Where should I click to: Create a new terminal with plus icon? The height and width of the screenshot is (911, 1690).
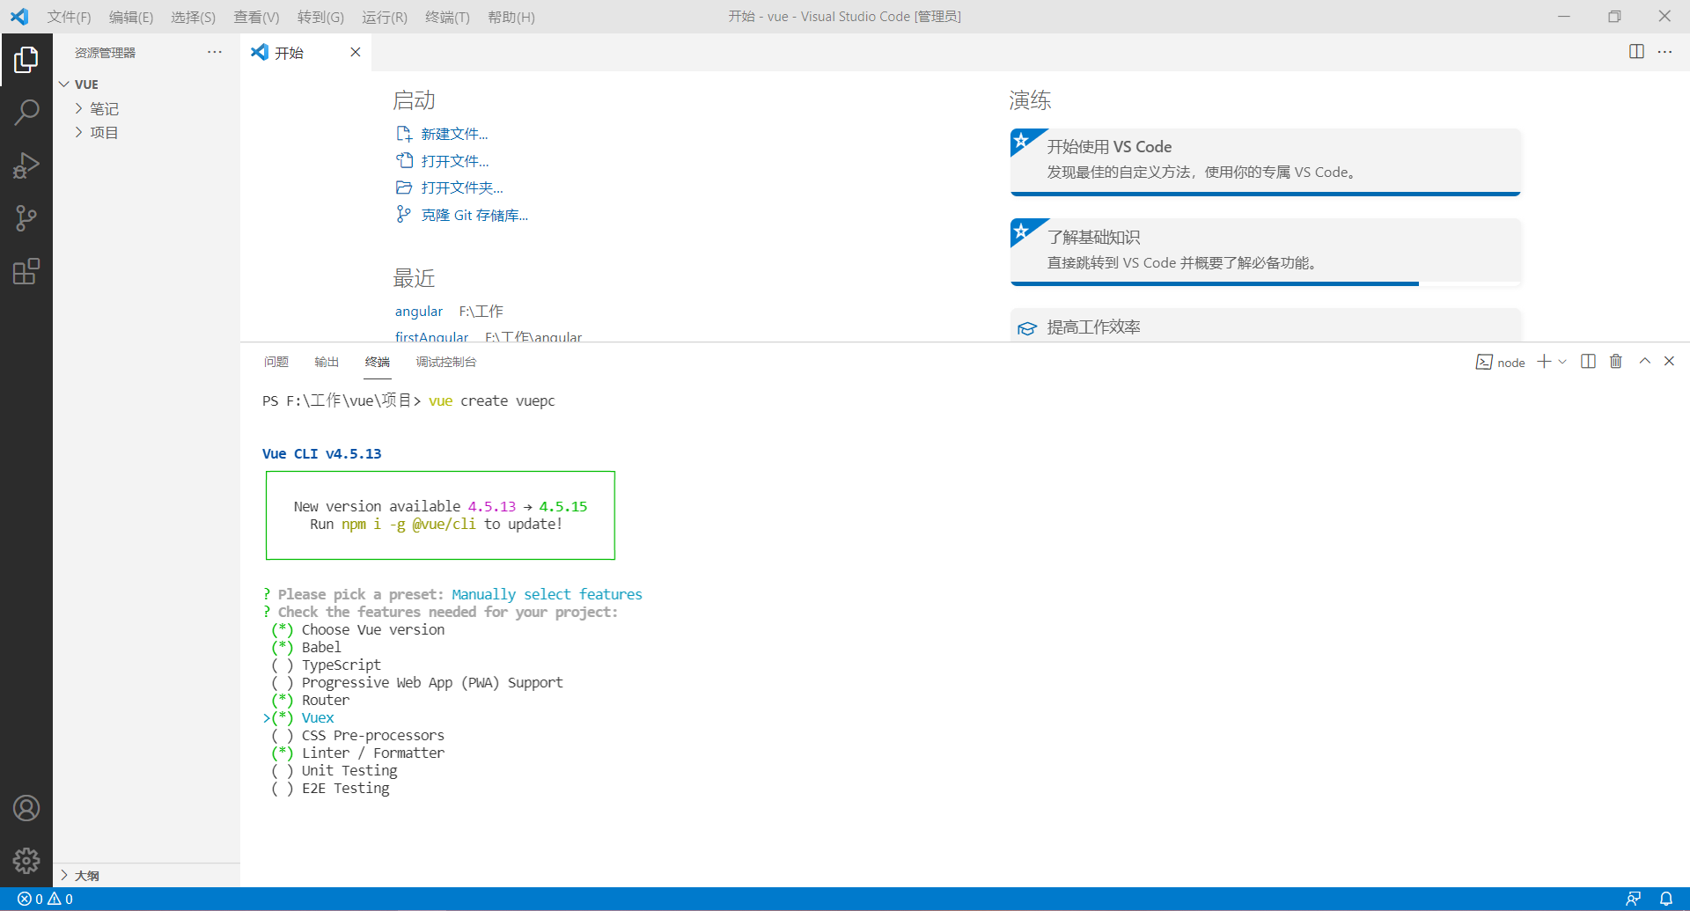coord(1544,362)
